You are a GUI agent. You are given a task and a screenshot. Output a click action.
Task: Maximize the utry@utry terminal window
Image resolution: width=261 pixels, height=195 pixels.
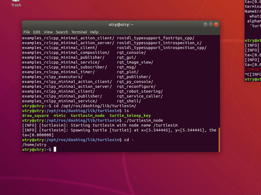(x=211, y=25)
